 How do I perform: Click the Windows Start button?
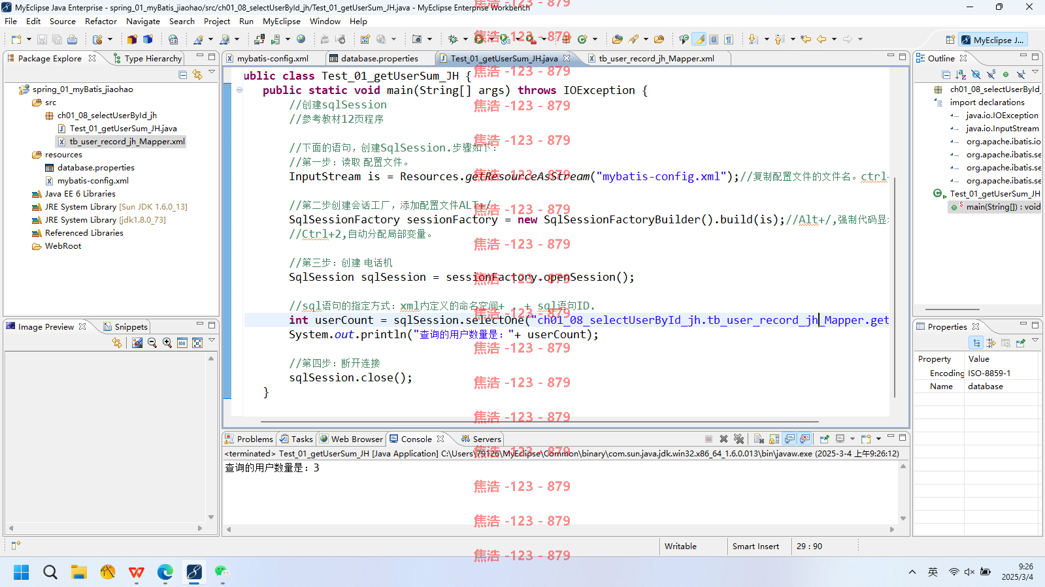click(21, 573)
